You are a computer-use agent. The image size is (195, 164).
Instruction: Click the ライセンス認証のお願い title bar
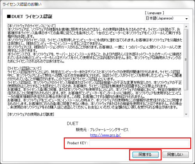97,4
